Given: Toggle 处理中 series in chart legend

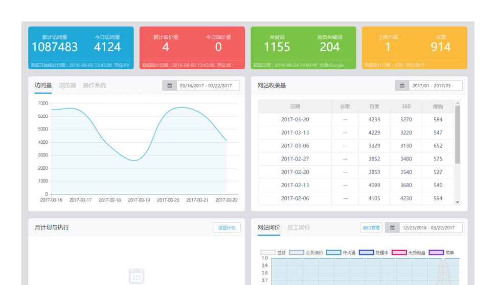Looking at the screenshot, I should click(x=374, y=252).
